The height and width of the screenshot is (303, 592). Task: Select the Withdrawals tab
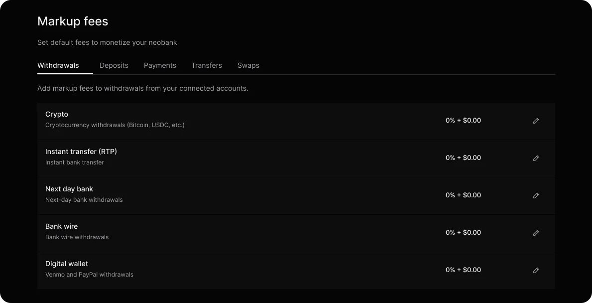58,65
